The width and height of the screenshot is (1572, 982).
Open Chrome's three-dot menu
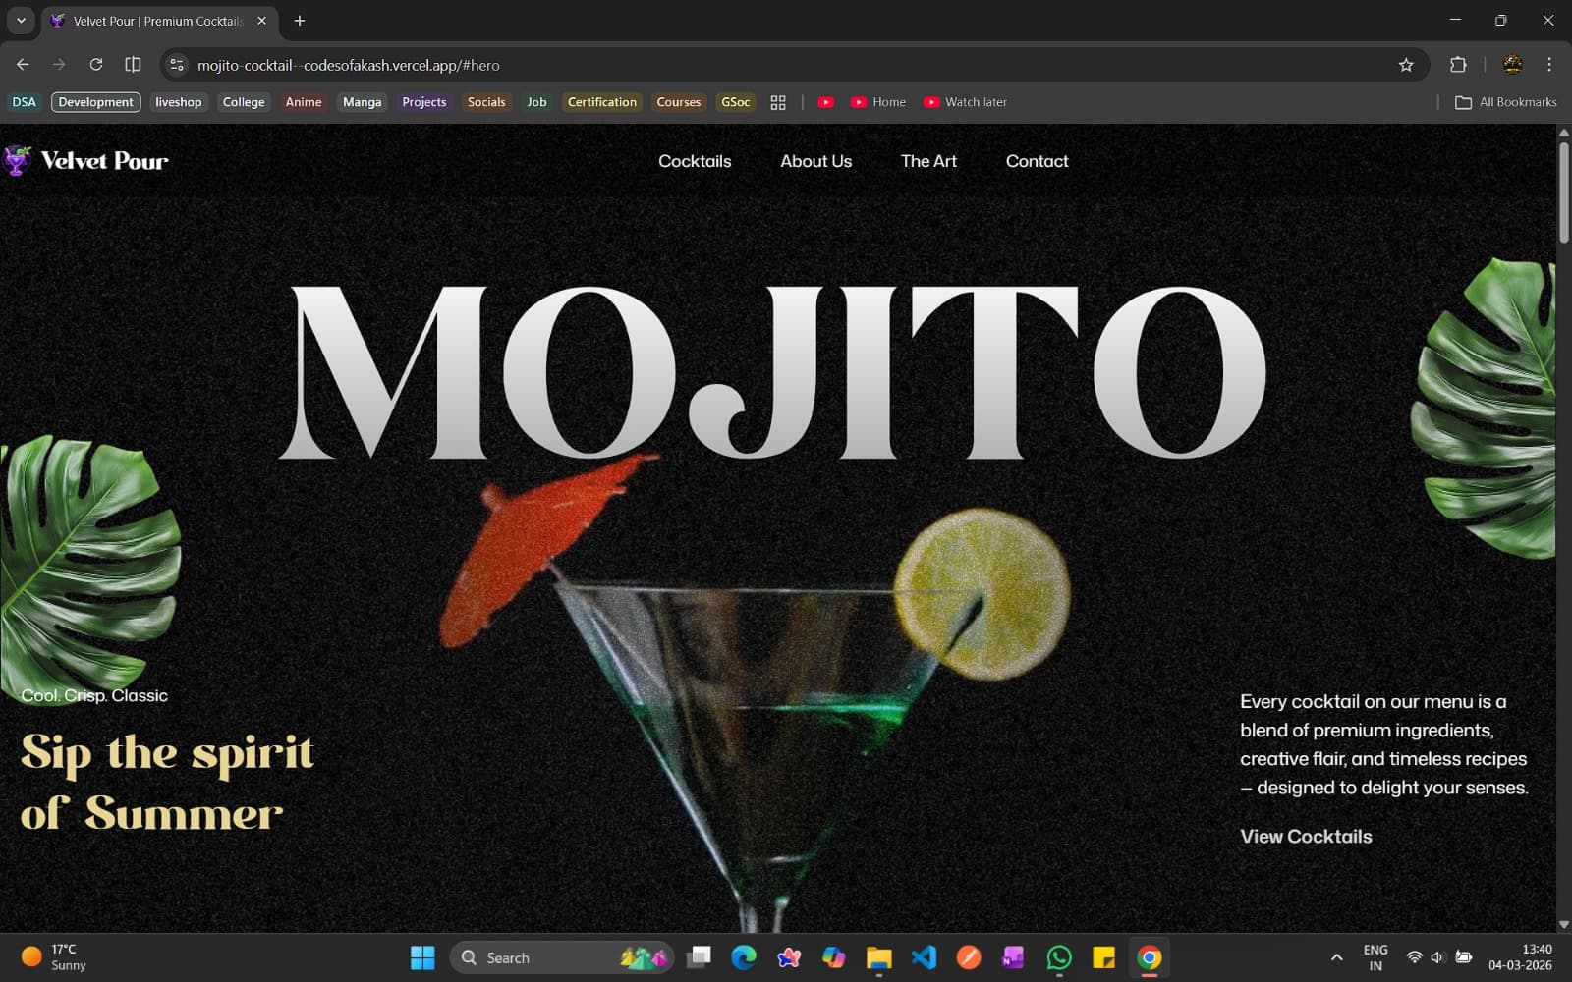[1549, 65]
